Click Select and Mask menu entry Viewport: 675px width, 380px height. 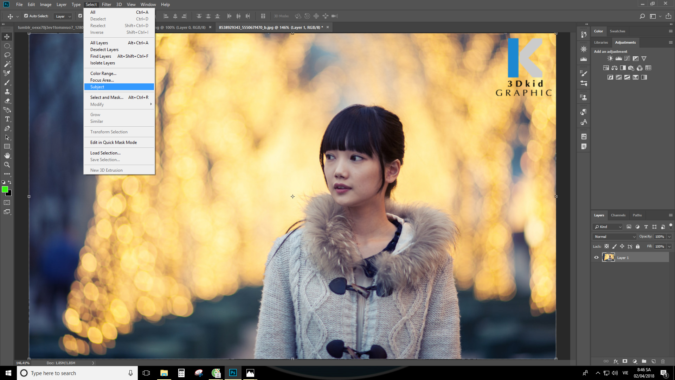[107, 97]
